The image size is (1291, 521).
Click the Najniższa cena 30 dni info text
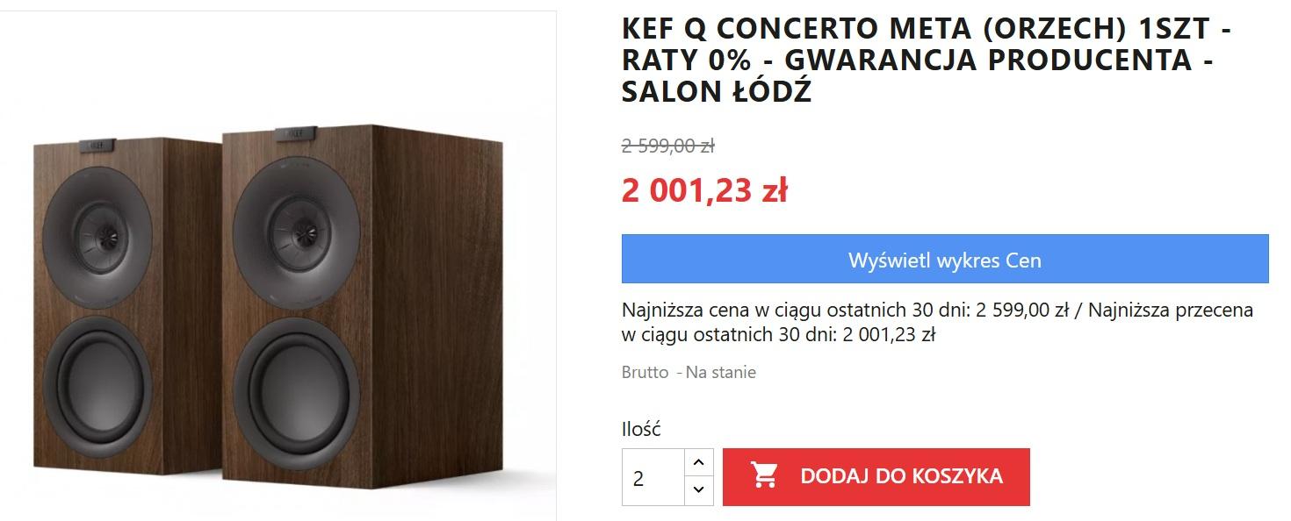pos(937,322)
